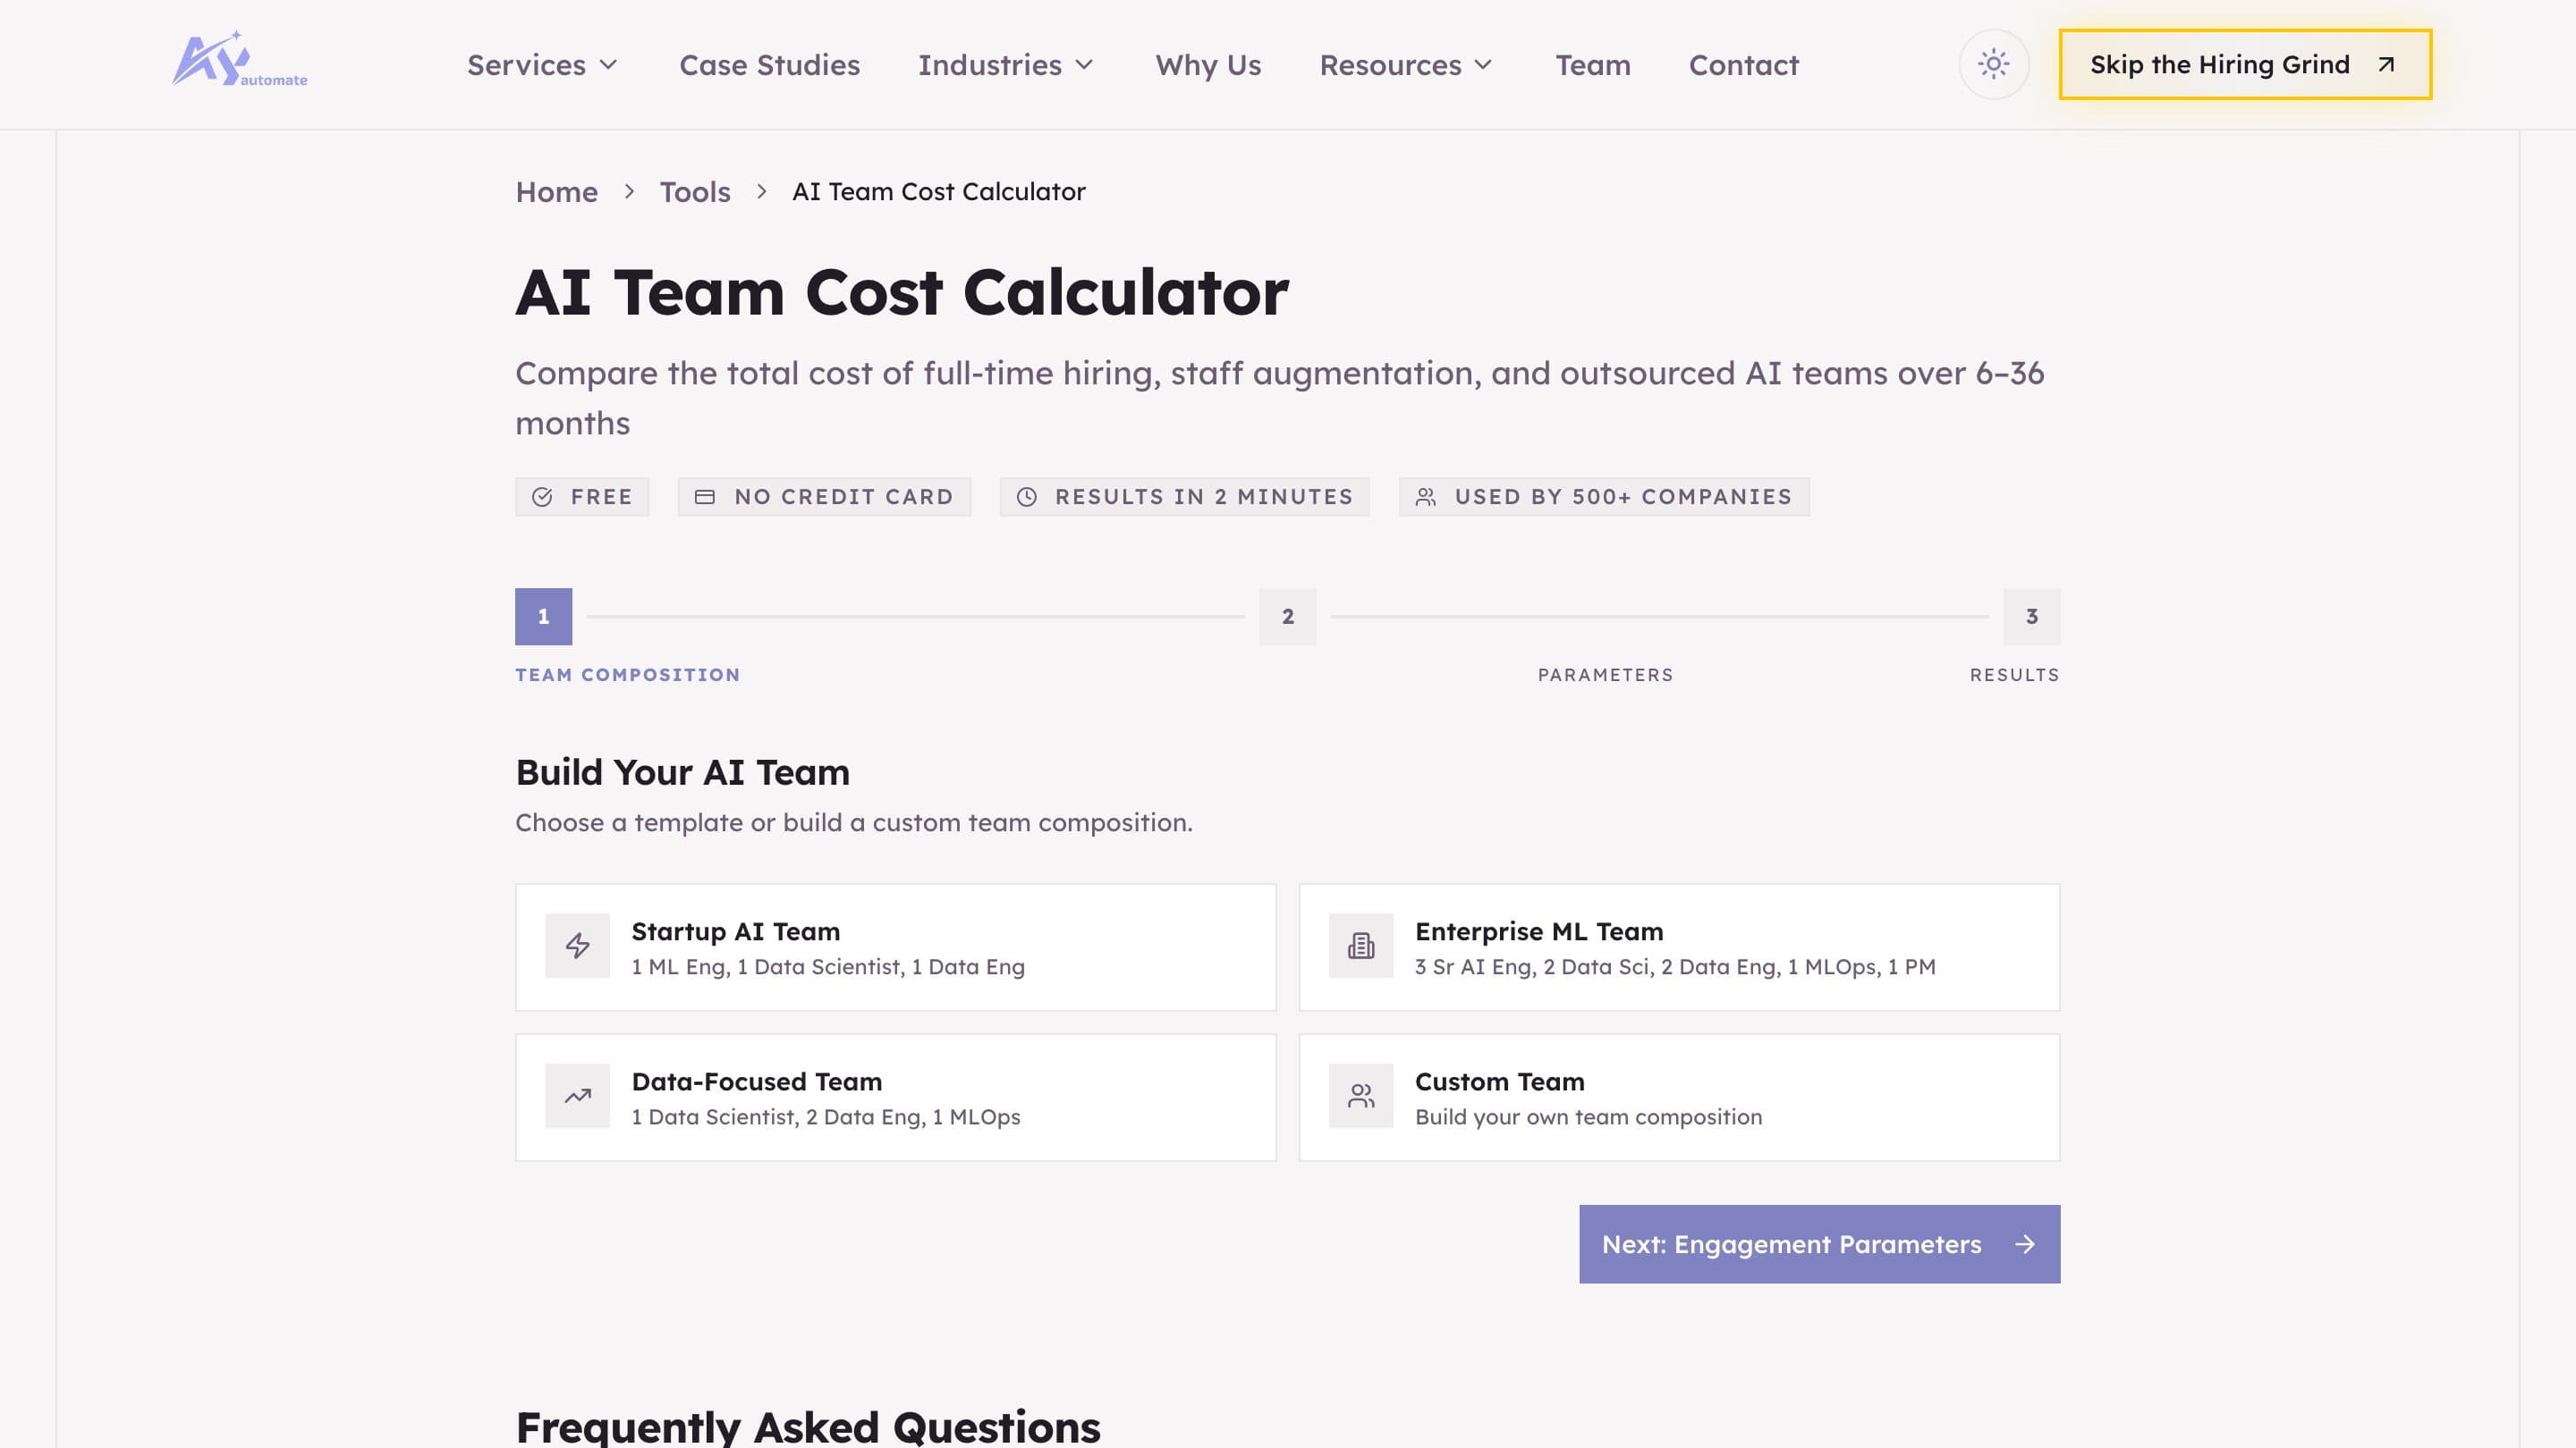
Task: Click the PARAMETERS step label
Action: (1605, 675)
